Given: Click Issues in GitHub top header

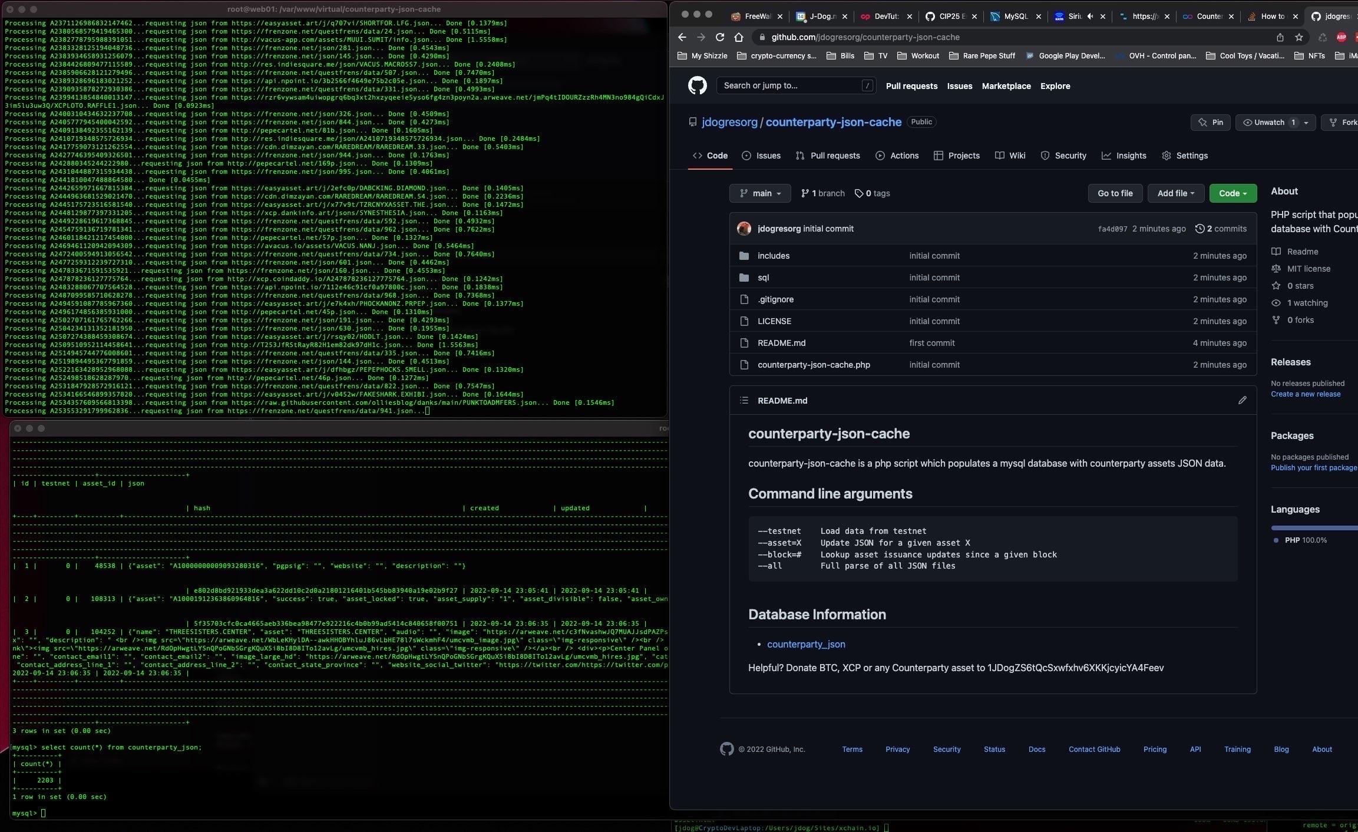Looking at the screenshot, I should [960, 86].
